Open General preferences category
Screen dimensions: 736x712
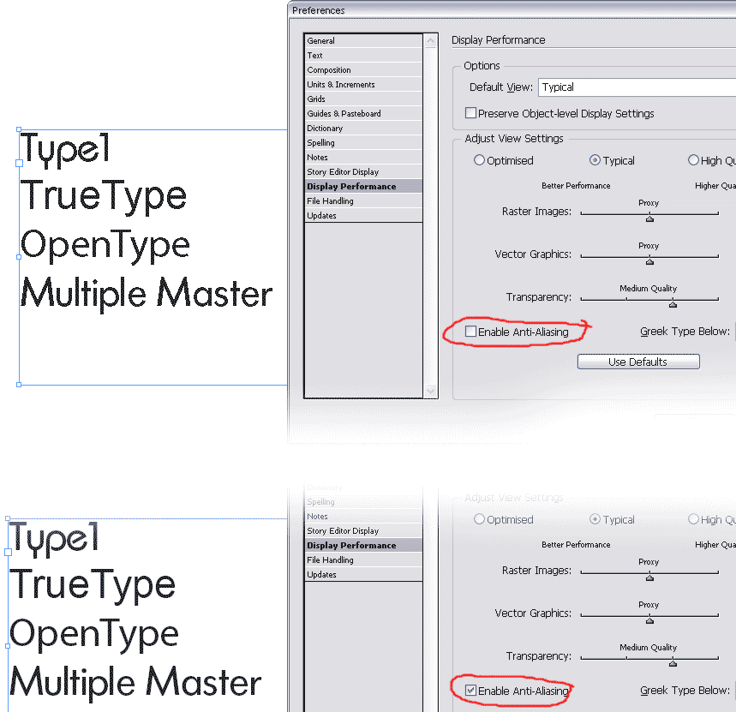point(364,41)
